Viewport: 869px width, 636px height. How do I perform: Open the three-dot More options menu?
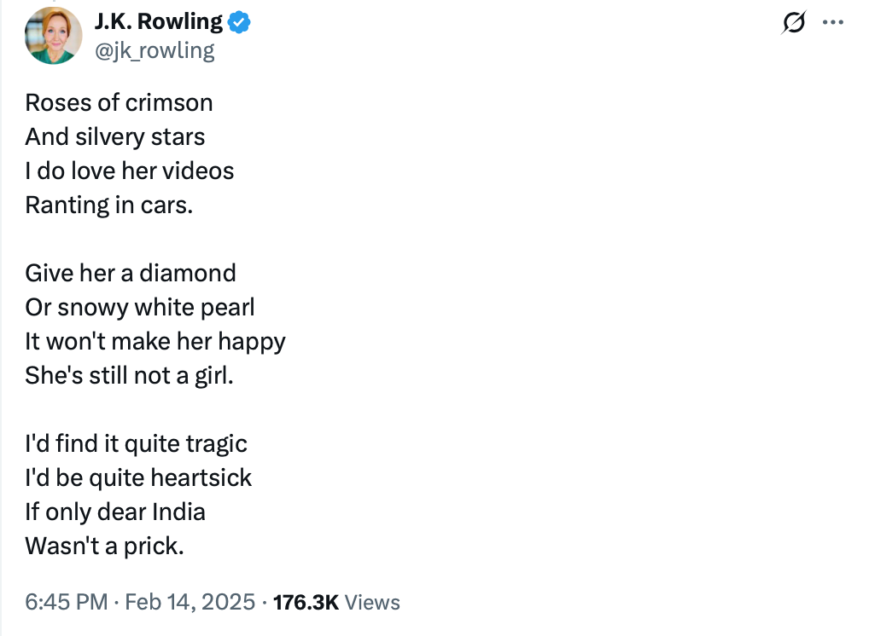[x=832, y=23]
